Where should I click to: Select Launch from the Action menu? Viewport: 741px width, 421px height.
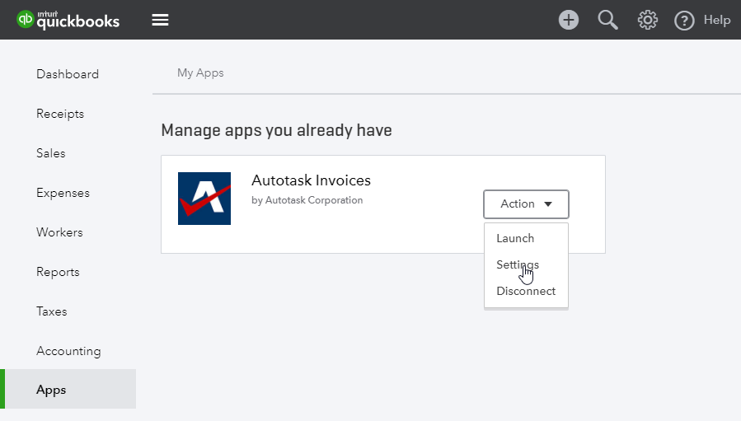515,238
